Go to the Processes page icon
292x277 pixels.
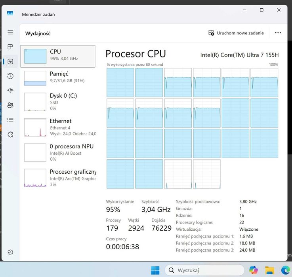10,47
